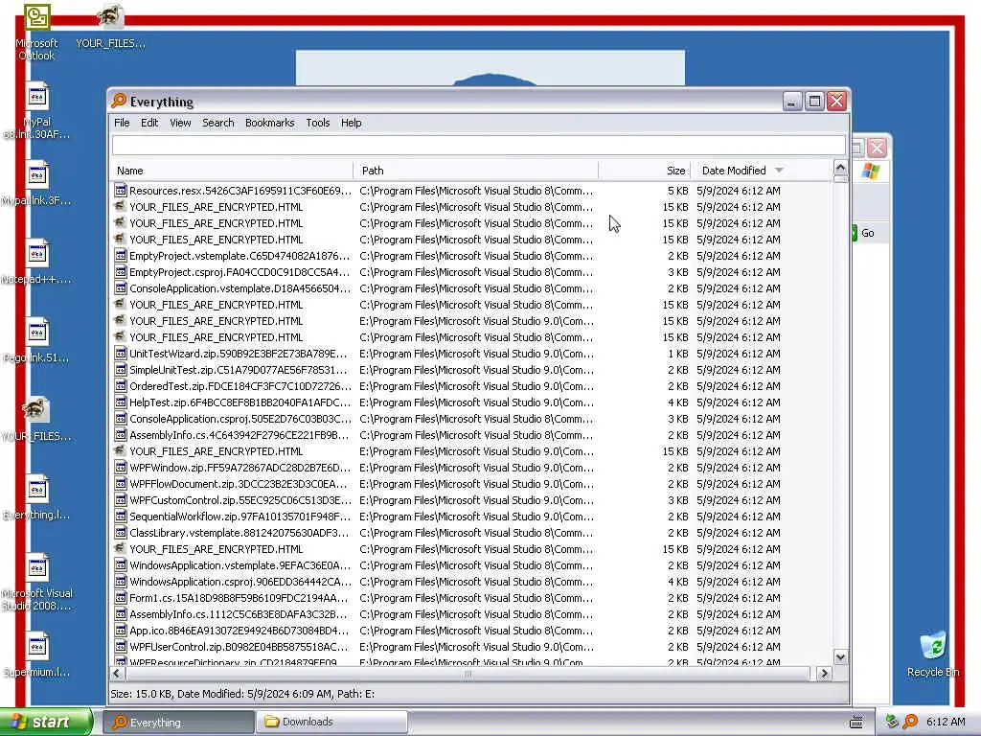Select ConsoleApplication.csproj.505E2D76C03B03C file icon
981x736 pixels.
tap(120, 419)
